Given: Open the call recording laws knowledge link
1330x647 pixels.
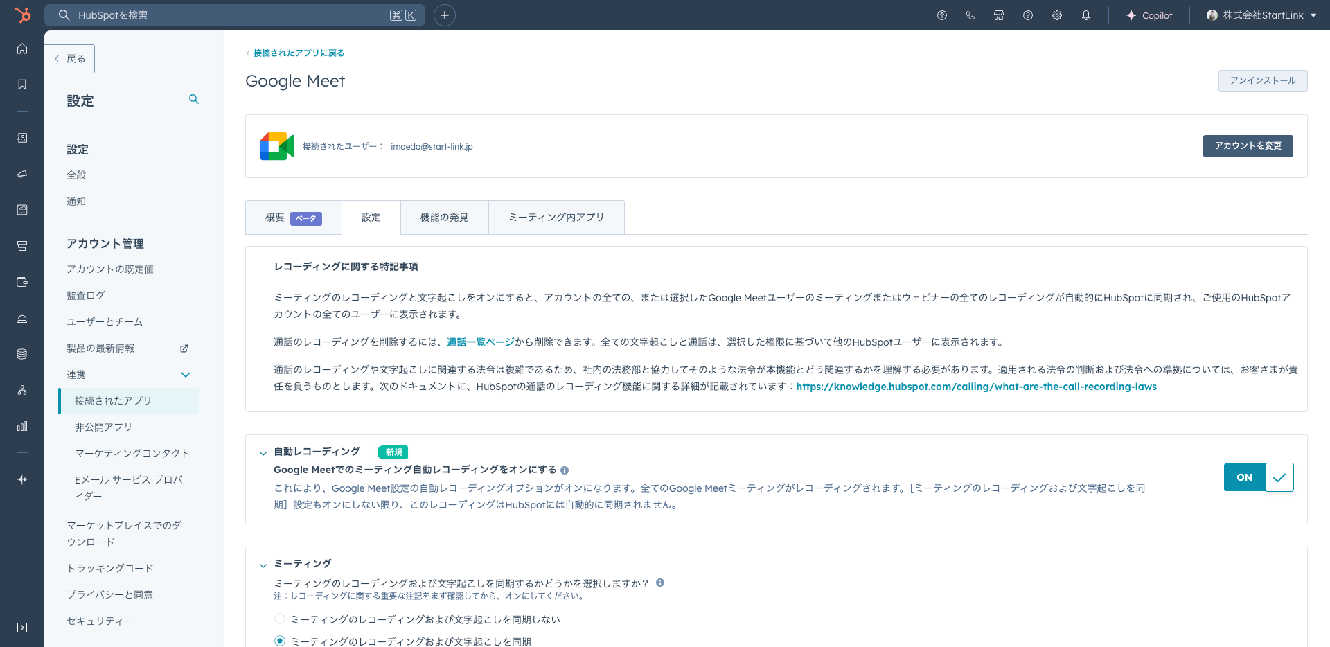Looking at the screenshot, I should [976, 387].
